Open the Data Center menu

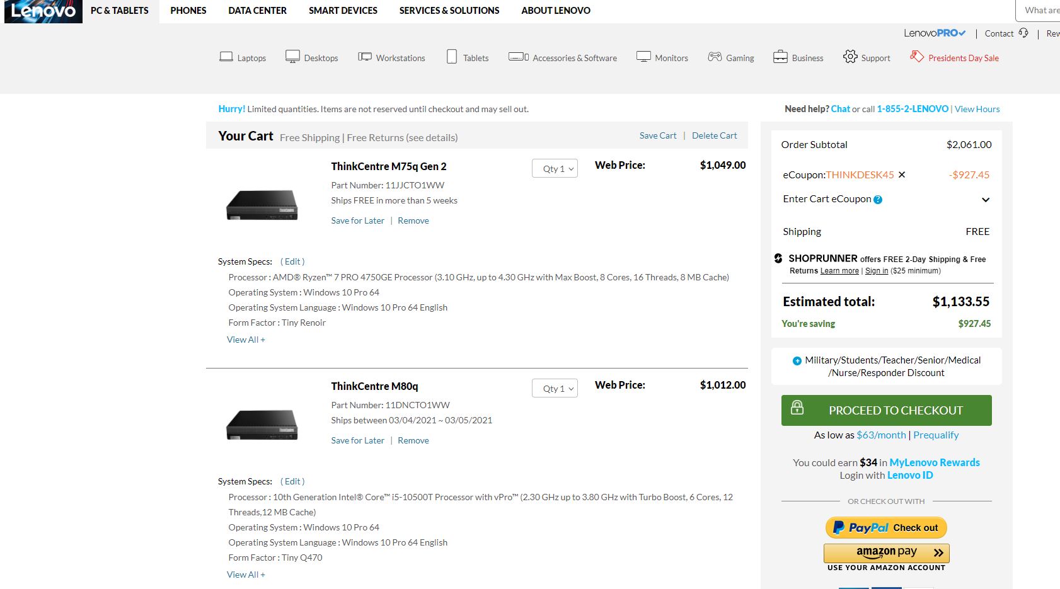pyautogui.click(x=257, y=11)
